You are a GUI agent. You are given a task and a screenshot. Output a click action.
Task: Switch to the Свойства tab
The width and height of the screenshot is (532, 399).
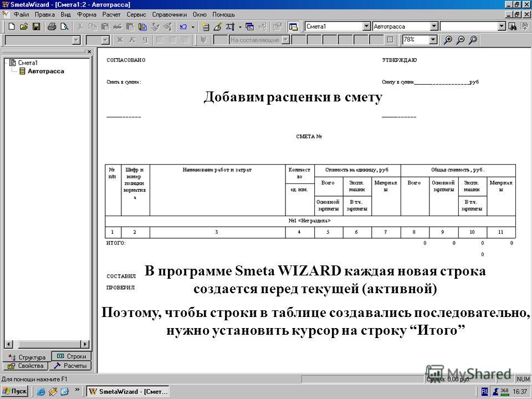pos(26,366)
